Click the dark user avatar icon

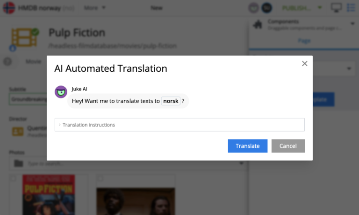point(266,8)
